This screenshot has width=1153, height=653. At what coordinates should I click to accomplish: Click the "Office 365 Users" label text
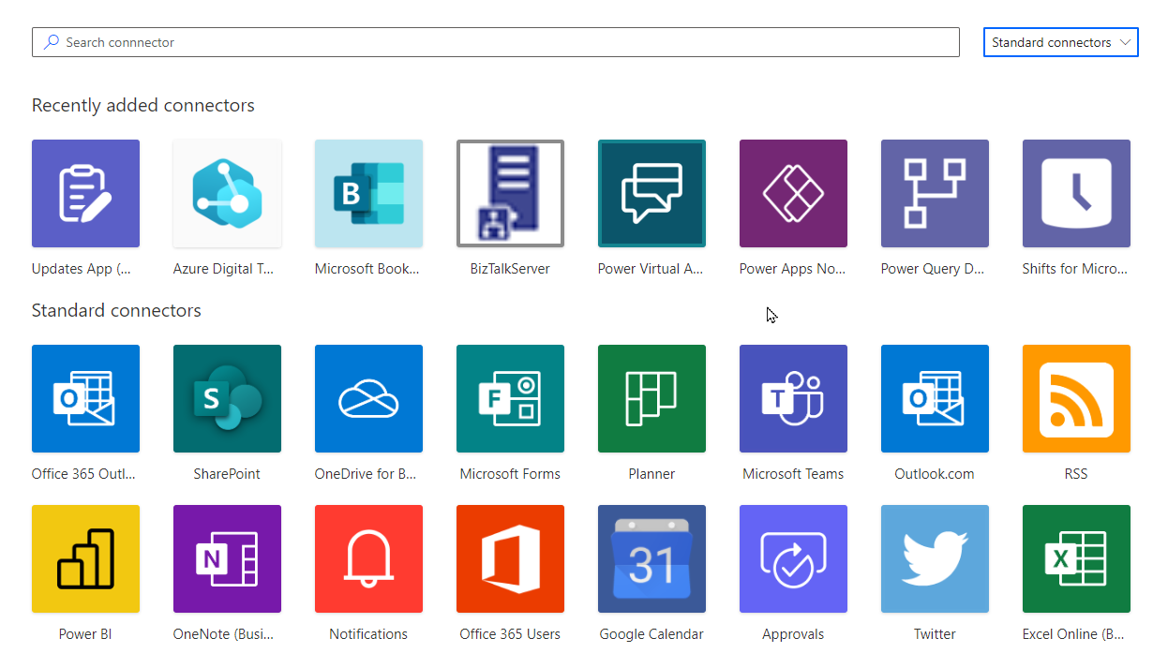point(510,634)
